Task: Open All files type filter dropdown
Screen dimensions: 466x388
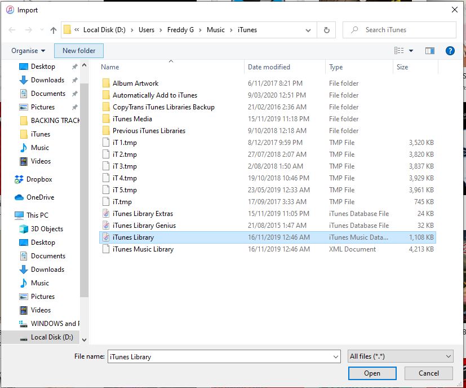Action: click(400, 356)
